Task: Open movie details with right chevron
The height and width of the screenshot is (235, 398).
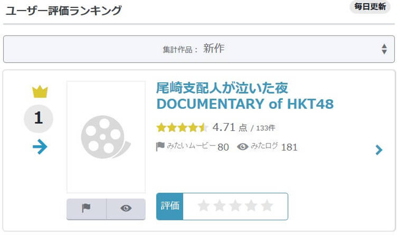Action: pyautogui.click(x=378, y=150)
